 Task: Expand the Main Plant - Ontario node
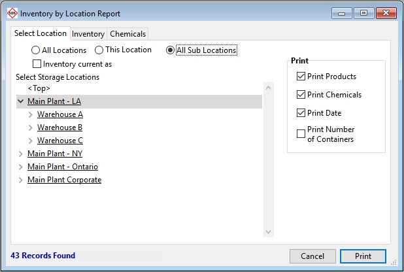point(21,167)
